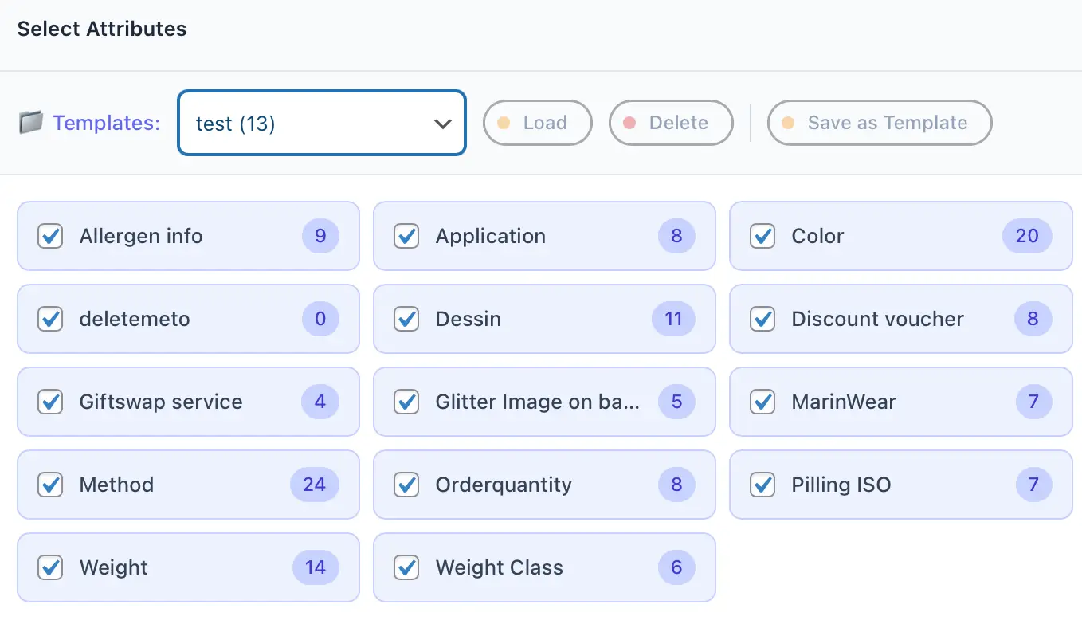Toggle the Dessin checkbox
Viewport: 1082px width, 628px height.
pos(407,320)
